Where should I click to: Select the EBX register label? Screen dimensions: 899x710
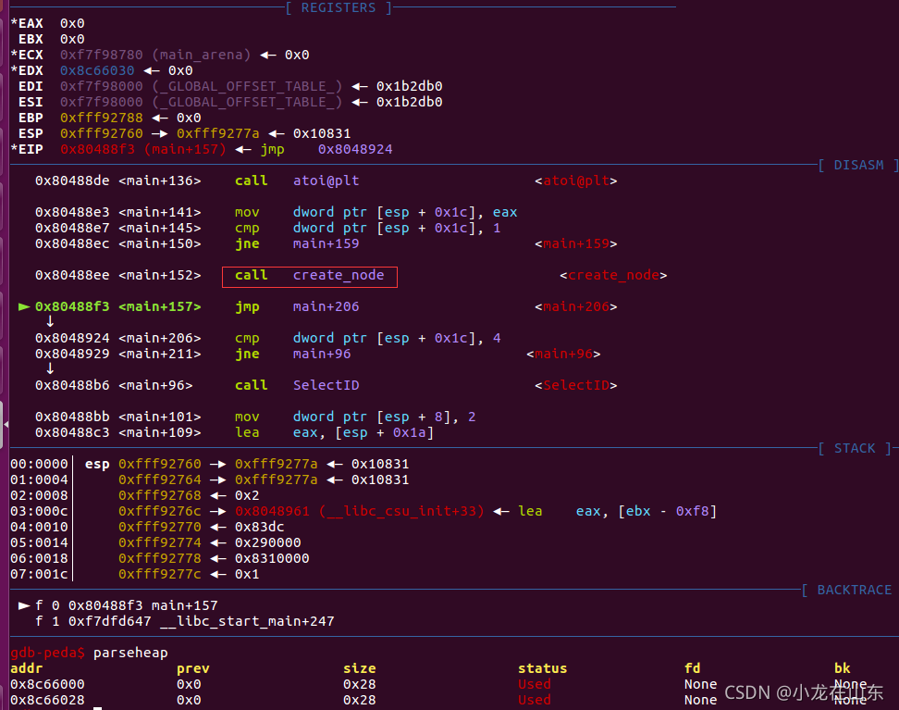(31, 39)
